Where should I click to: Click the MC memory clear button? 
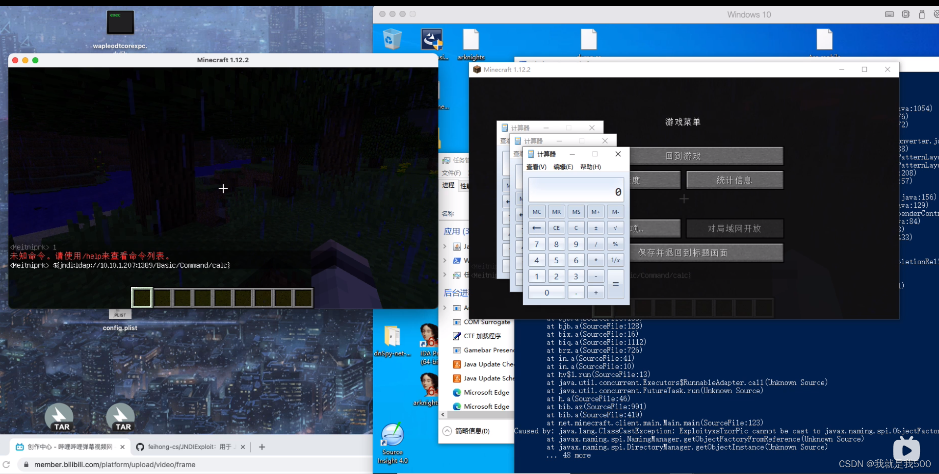[x=537, y=212]
